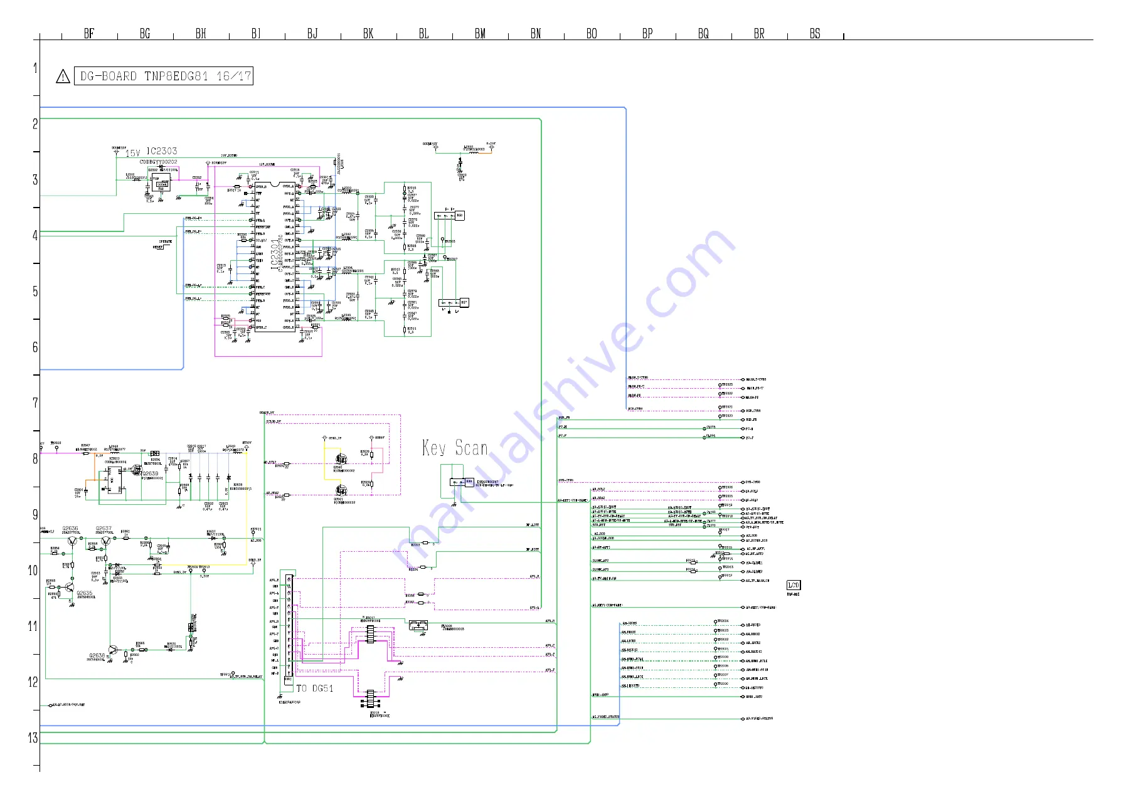This screenshot has width=1121, height=792.
Task: Click column header "BS"
Action: pos(815,34)
